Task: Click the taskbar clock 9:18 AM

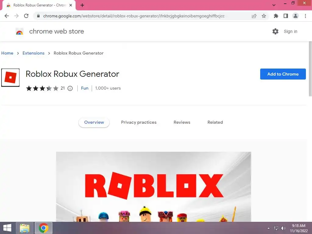Action: (x=299, y=228)
